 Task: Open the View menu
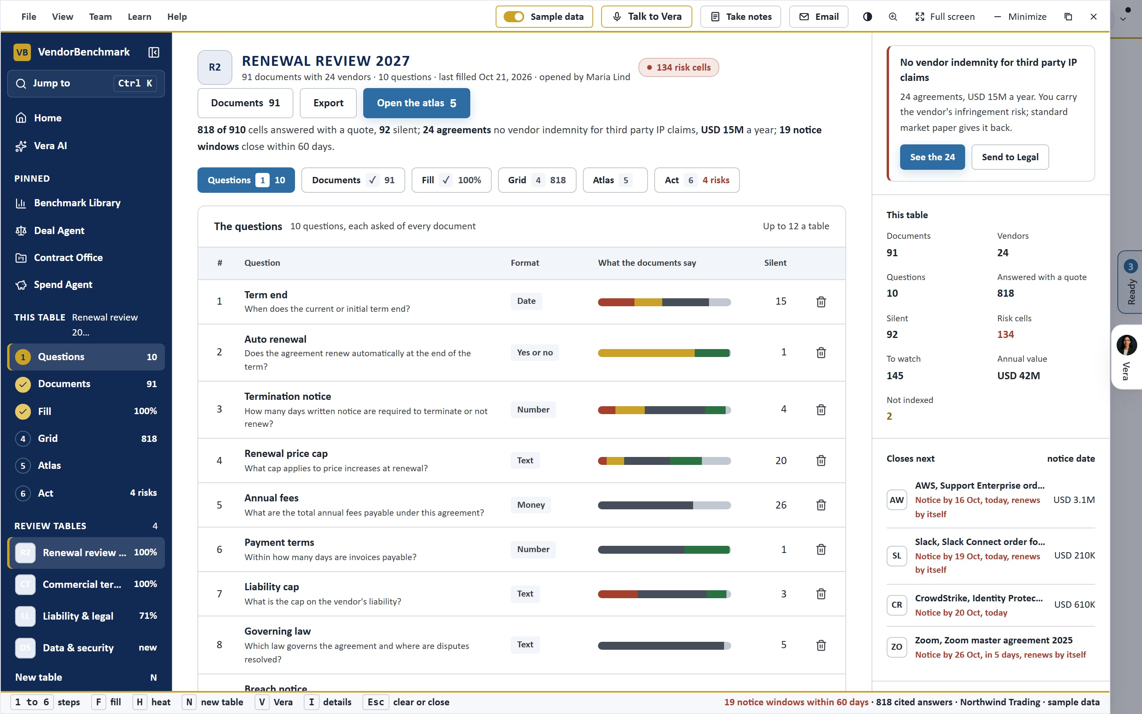(x=62, y=17)
